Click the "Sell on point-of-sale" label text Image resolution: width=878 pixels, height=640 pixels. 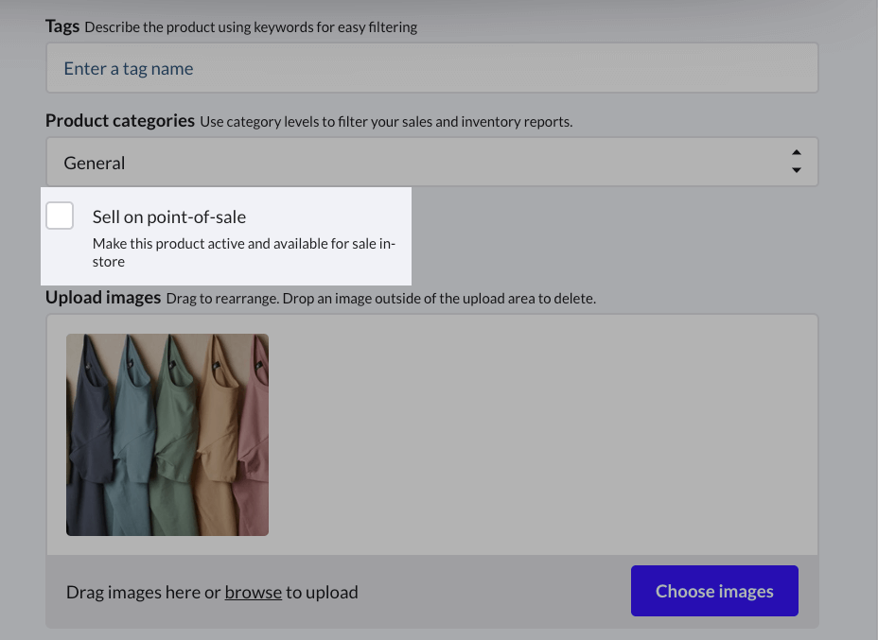point(169,216)
